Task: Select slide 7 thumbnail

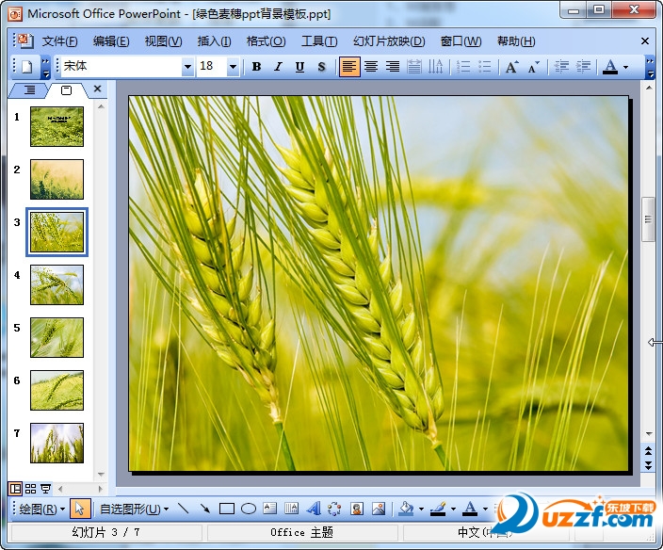Action: click(57, 443)
